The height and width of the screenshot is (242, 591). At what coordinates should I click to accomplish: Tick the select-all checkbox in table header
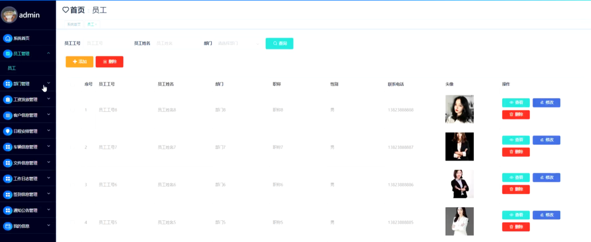pos(72,84)
